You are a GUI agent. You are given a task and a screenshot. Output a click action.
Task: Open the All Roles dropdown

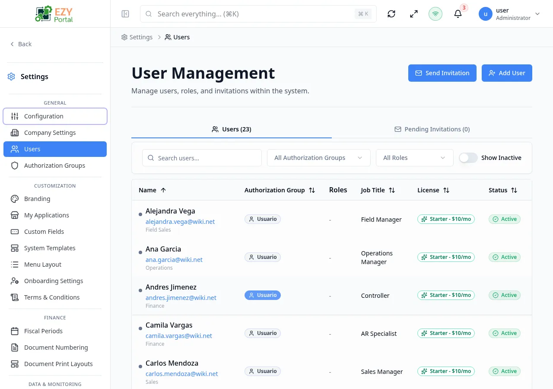click(415, 158)
